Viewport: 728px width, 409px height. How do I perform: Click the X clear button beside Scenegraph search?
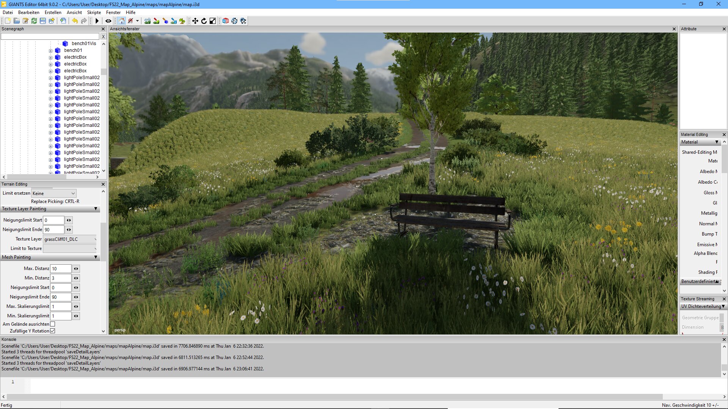[103, 37]
